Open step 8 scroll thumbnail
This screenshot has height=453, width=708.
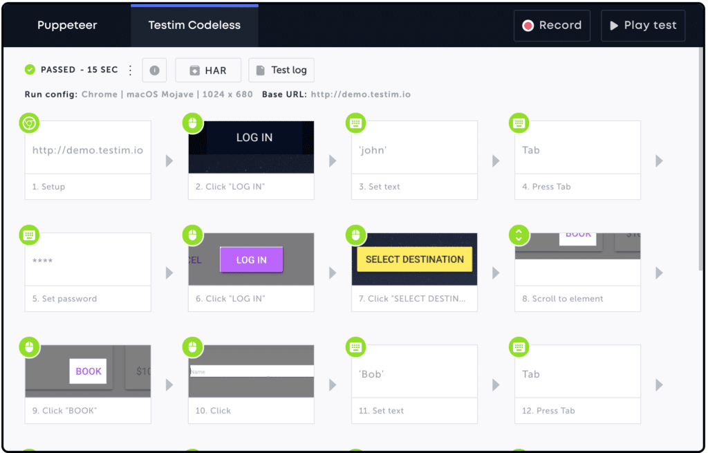coord(577,259)
